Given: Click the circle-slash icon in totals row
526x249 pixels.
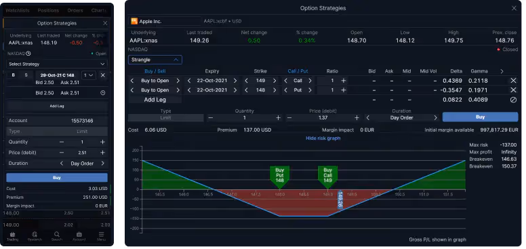Looking at the screenshot, I should pyautogui.click(x=513, y=100).
